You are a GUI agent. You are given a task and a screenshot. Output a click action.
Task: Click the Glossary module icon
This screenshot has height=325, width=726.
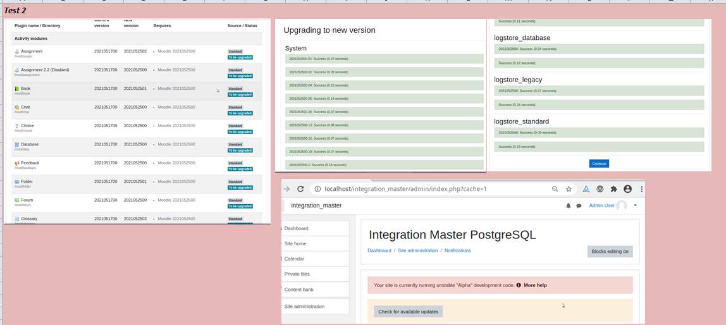point(17,219)
